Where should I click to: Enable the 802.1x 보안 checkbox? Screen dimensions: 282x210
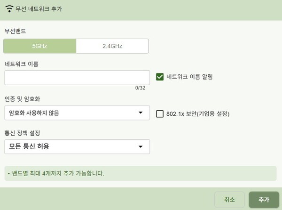coord(160,113)
